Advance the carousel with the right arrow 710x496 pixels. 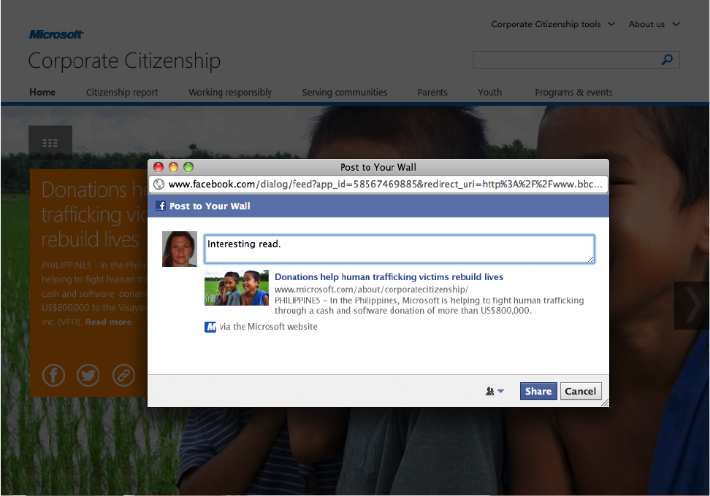(x=691, y=306)
